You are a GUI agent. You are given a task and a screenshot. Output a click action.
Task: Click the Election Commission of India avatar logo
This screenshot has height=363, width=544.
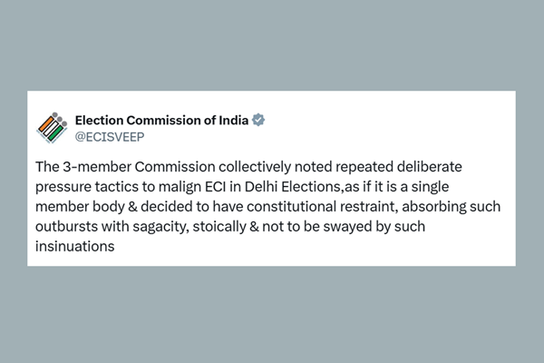(x=52, y=128)
